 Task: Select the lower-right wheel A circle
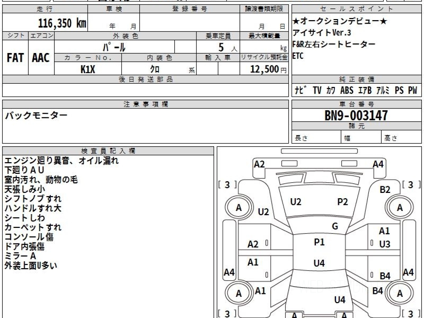tap(400, 293)
